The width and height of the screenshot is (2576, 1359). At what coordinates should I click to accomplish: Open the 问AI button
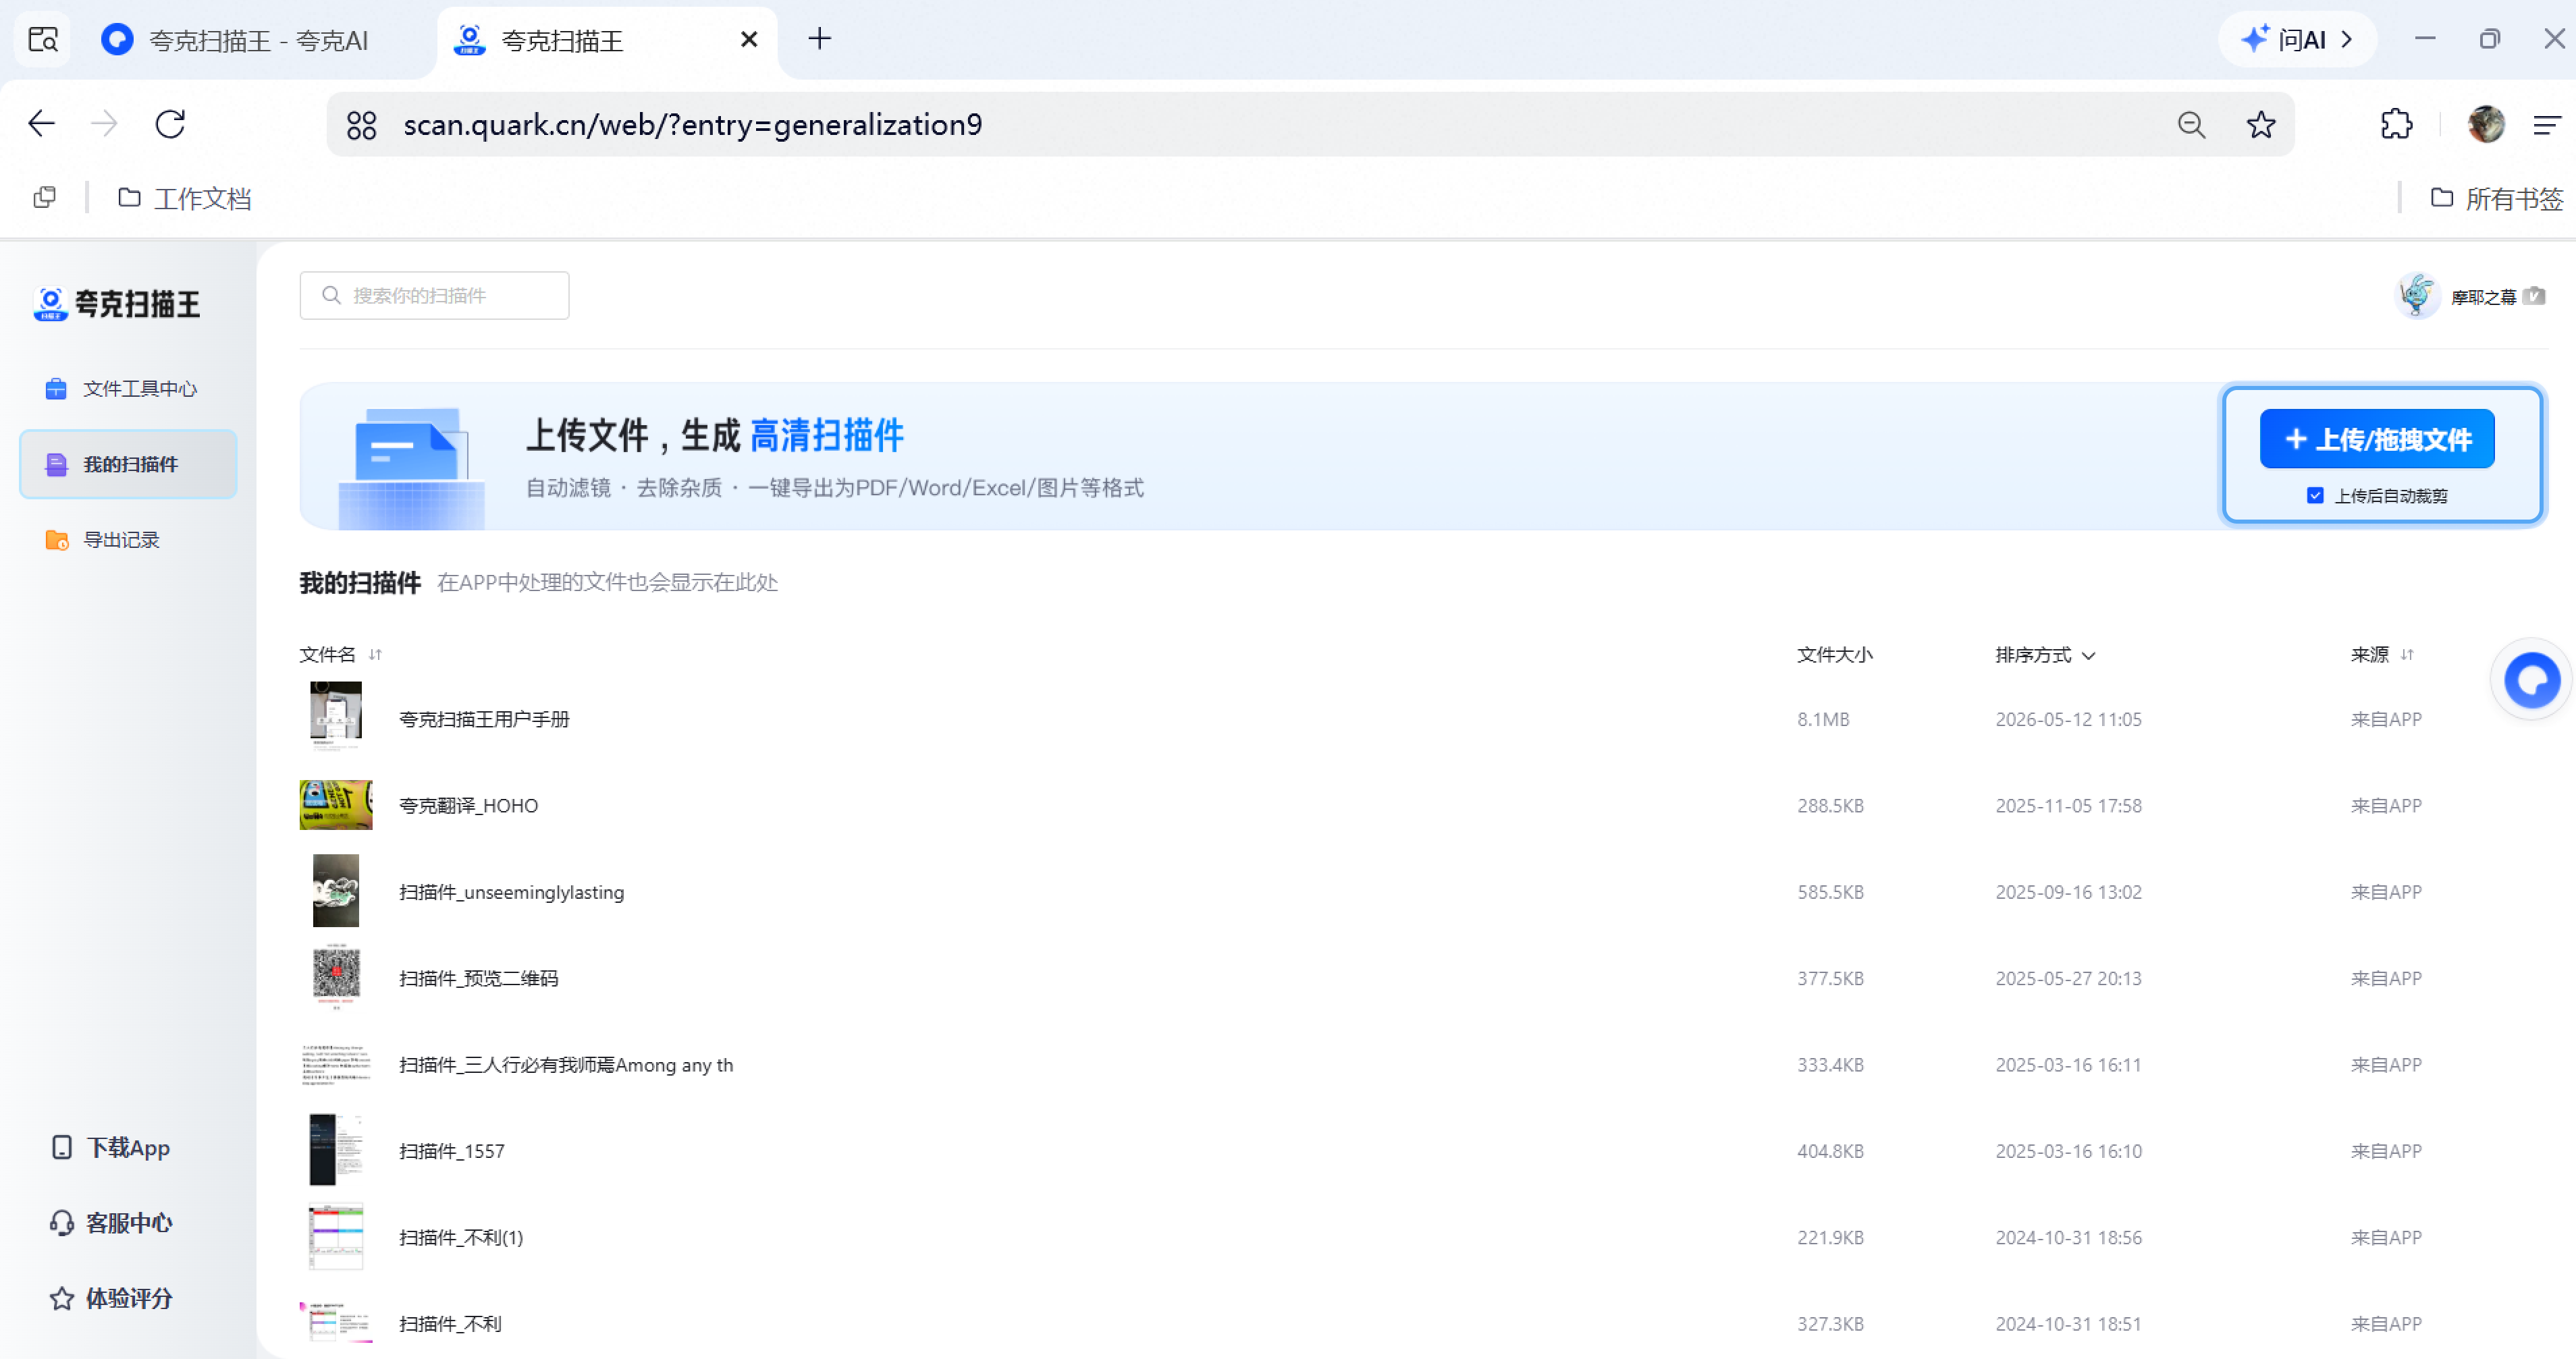pos(2297,40)
